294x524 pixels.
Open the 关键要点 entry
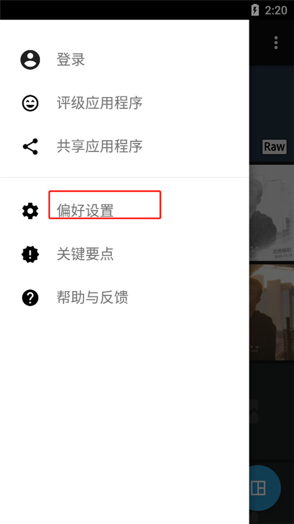tap(85, 254)
